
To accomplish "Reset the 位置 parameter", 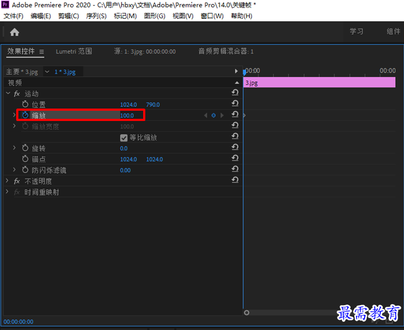I will (x=235, y=104).
